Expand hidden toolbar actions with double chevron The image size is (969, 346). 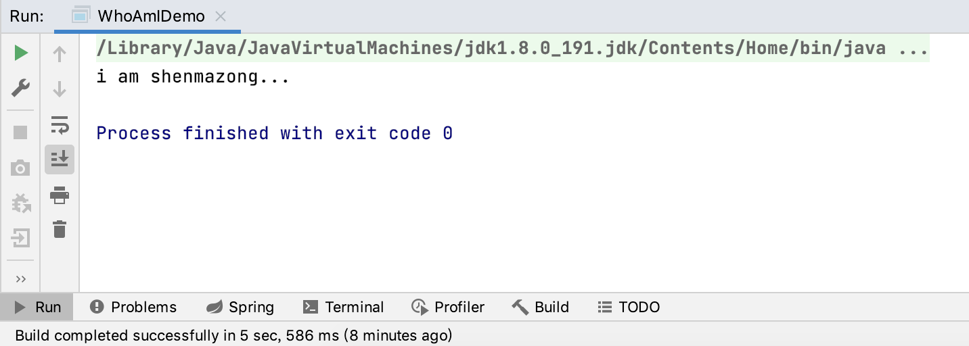(21, 279)
